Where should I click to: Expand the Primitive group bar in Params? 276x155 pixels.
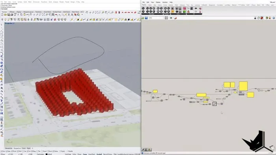tap(167, 14)
